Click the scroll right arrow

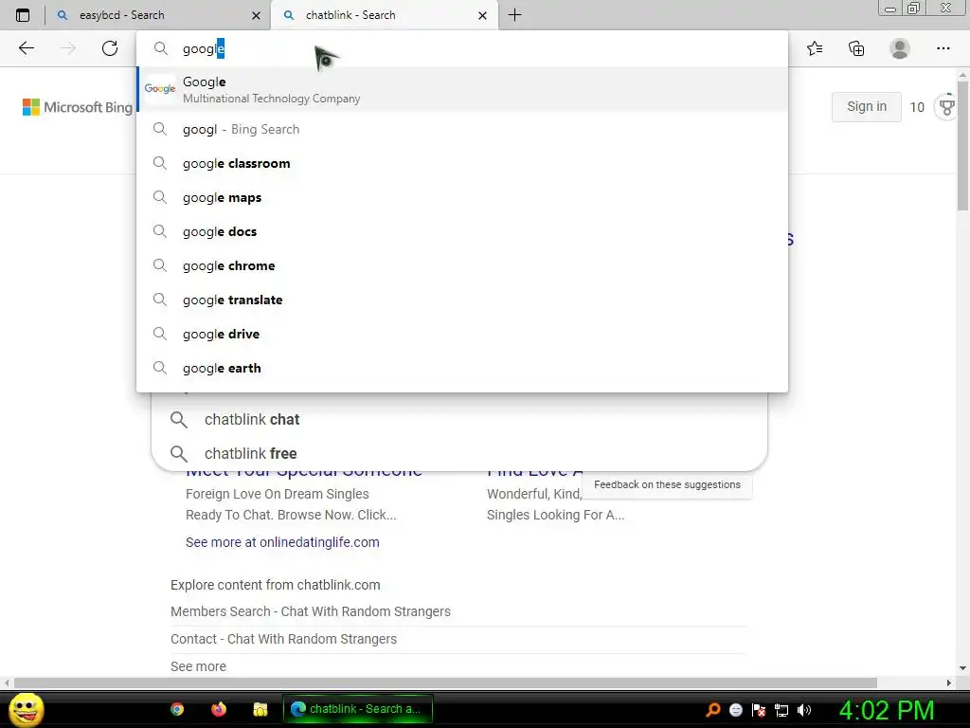click(x=949, y=682)
